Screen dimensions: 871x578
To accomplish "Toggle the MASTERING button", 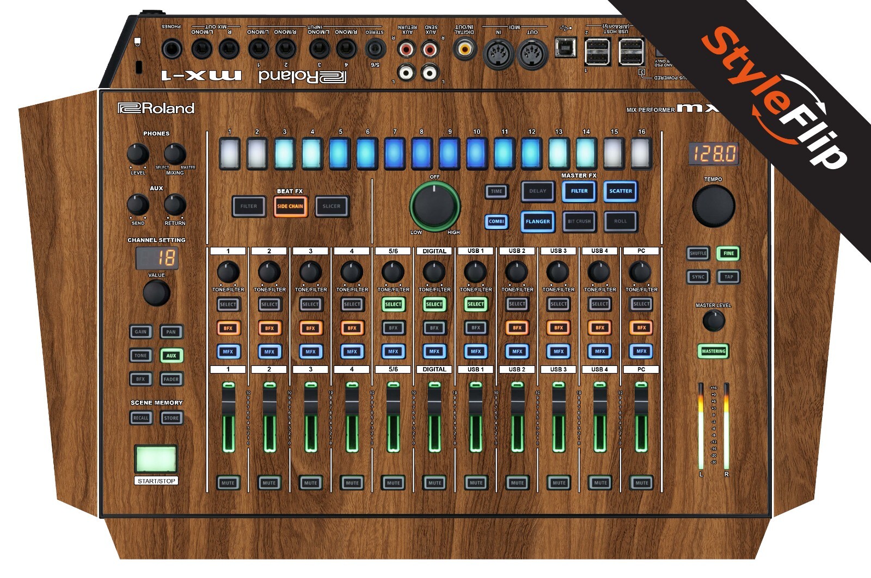I will point(713,351).
